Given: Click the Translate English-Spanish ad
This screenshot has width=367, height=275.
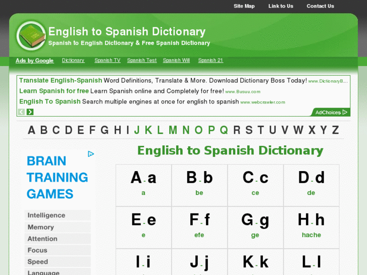Looking at the screenshot, I should point(61,81).
